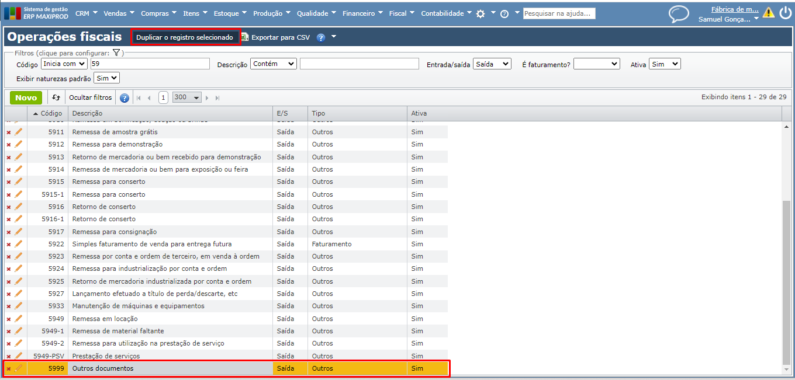Open the Financeiro menu

362,13
